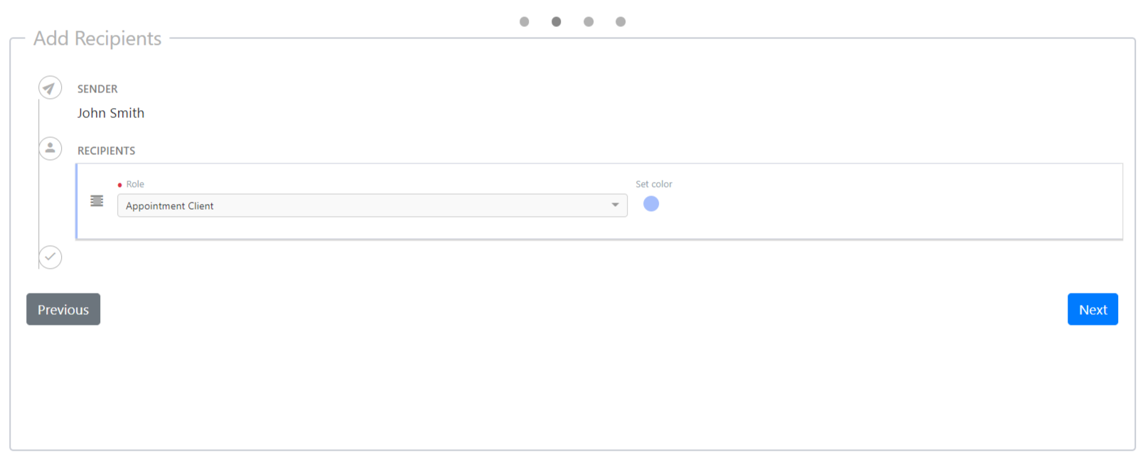Jump to the fourth step dot

click(x=621, y=21)
